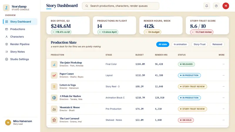Click The Quiet Workshop production icon
The height and width of the screenshot is (132, 235).
click(54, 64)
